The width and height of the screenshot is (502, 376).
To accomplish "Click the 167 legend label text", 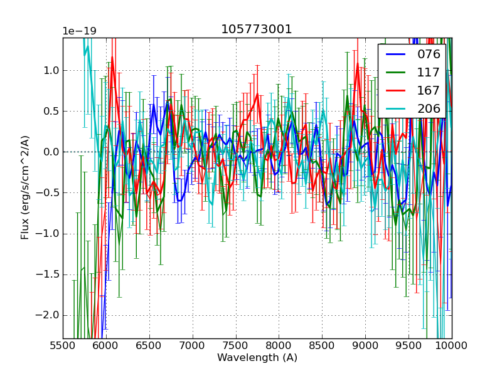I will (x=429, y=90).
